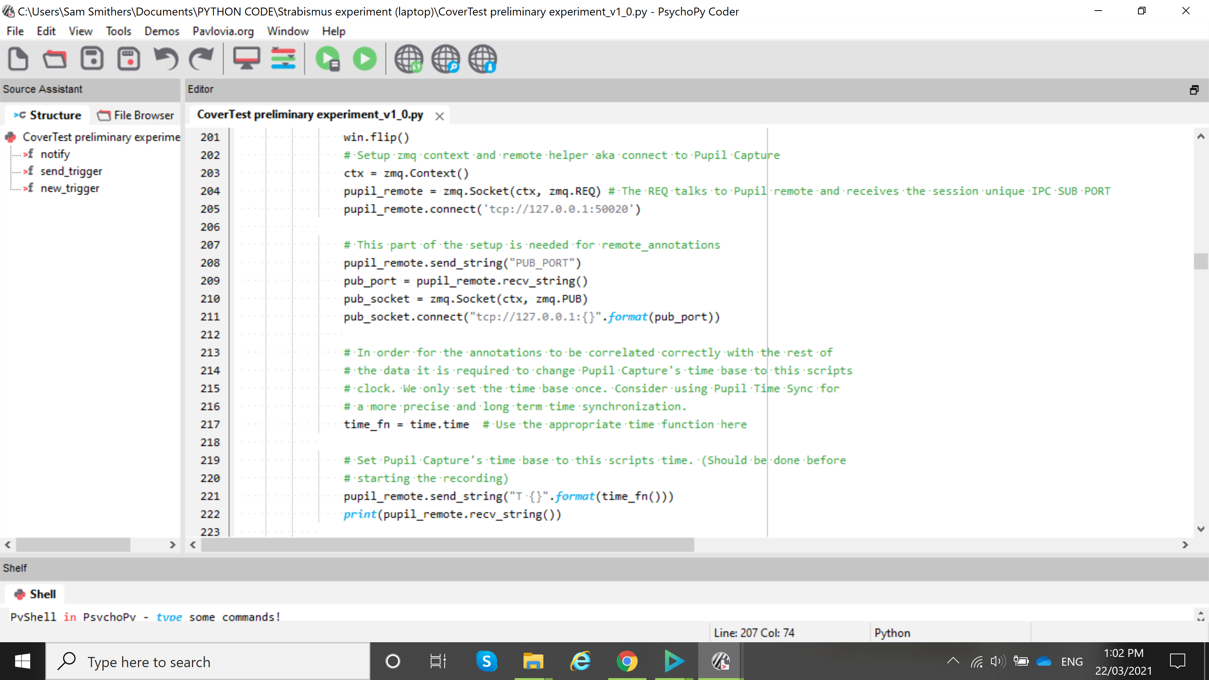Select the CoverTest preliminary experiment_v1_0.py tab
This screenshot has height=680, width=1209.
310,114
